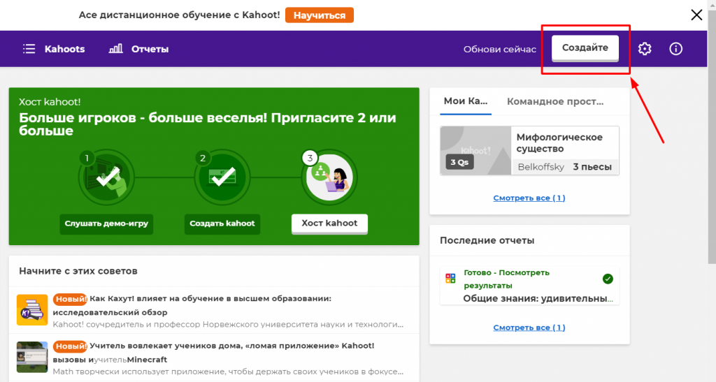Click the Math творчески description line
Screen dimensions: 716x382
coord(228,372)
